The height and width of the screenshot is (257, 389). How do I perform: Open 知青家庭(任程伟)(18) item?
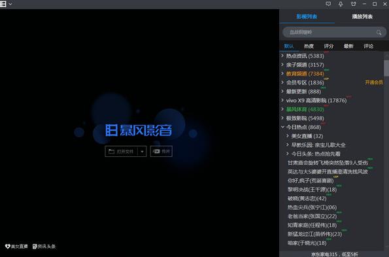(x=312, y=226)
